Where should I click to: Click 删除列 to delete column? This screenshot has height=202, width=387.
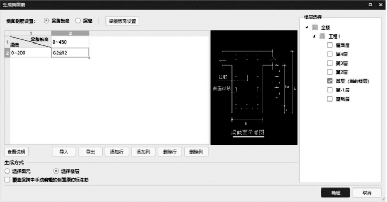(x=196, y=151)
